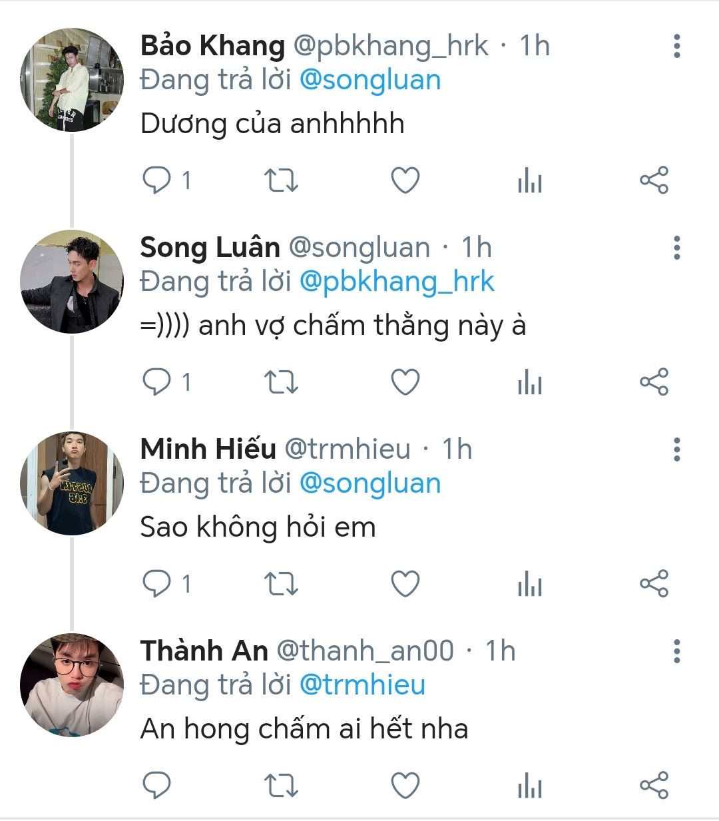719x821 pixels.
Task: Share Minh Hiếu's tweet
Action: click(x=654, y=584)
